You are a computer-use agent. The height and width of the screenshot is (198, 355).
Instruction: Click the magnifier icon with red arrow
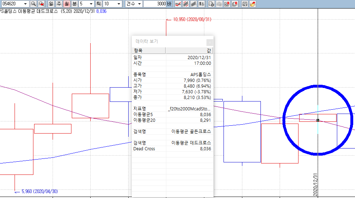click(x=42, y=4)
